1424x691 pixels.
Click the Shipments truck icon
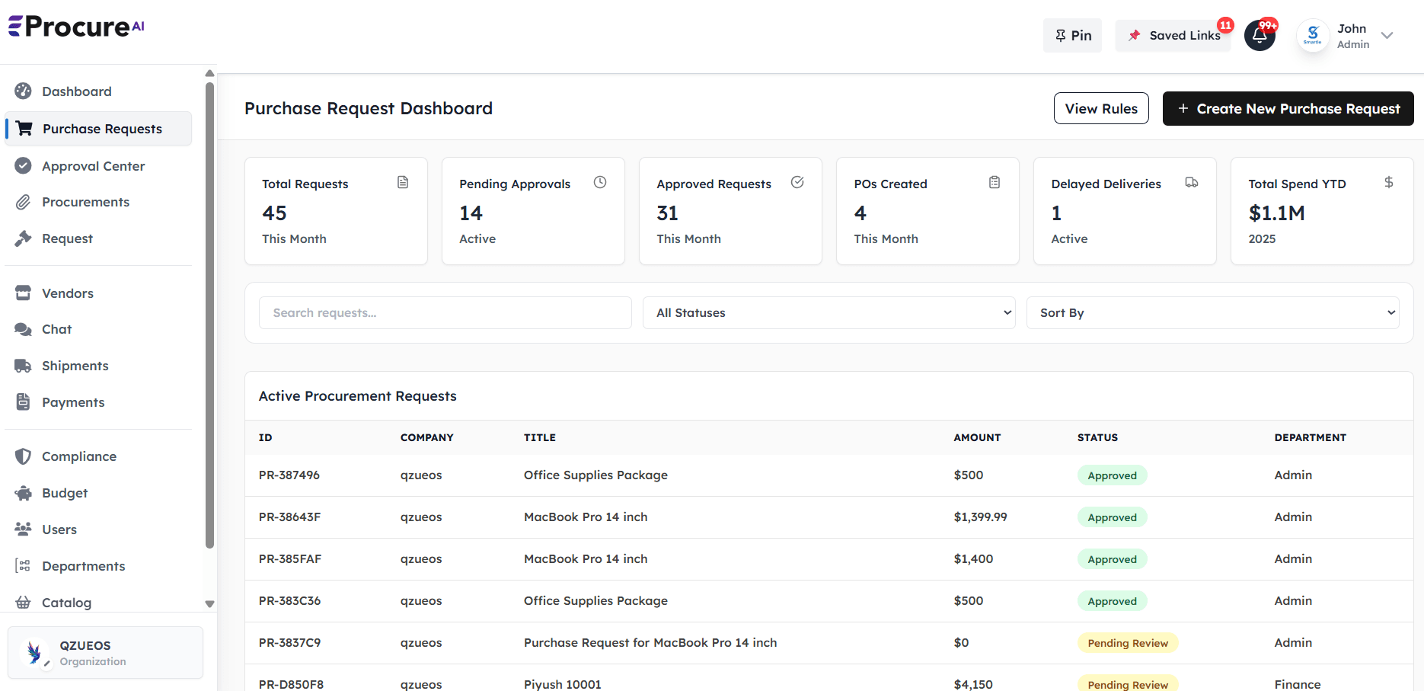(x=24, y=366)
